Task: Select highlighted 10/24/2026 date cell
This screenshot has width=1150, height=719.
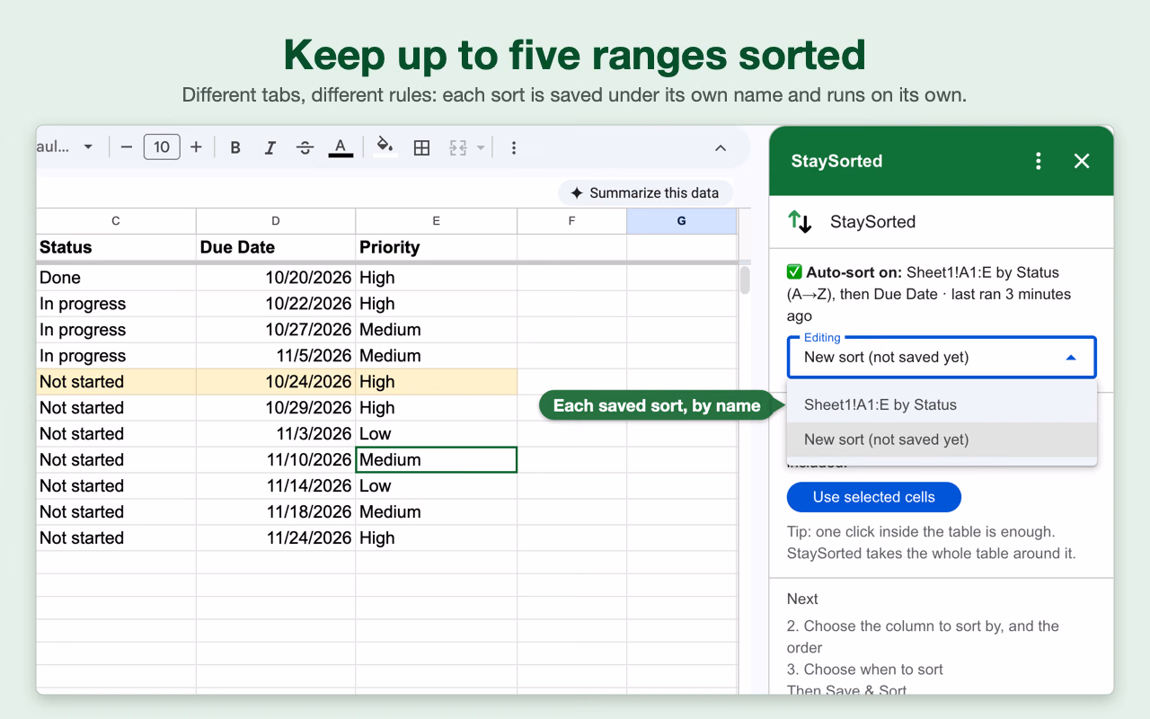Action: [x=276, y=382]
